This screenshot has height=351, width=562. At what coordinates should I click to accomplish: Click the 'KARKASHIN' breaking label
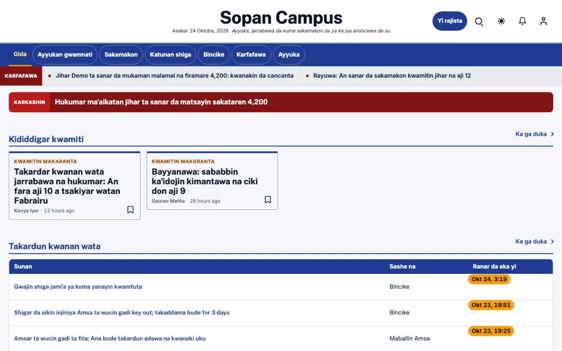pyautogui.click(x=30, y=102)
